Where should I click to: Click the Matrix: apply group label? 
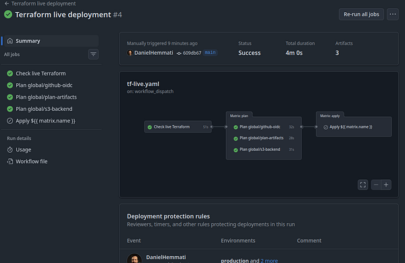click(x=330, y=116)
